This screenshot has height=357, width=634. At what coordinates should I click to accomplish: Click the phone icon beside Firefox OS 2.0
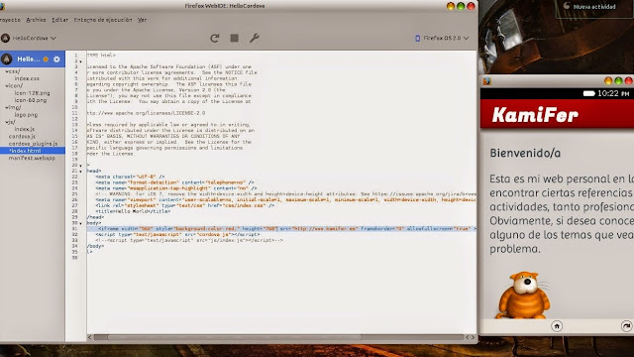pyautogui.click(x=418, y=38)
